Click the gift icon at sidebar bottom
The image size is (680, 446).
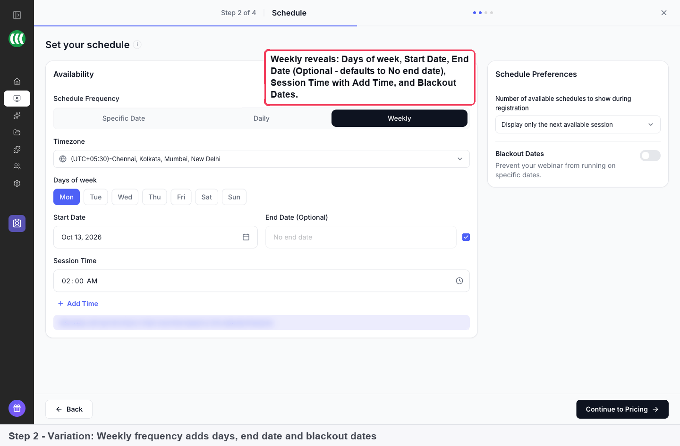17,408
